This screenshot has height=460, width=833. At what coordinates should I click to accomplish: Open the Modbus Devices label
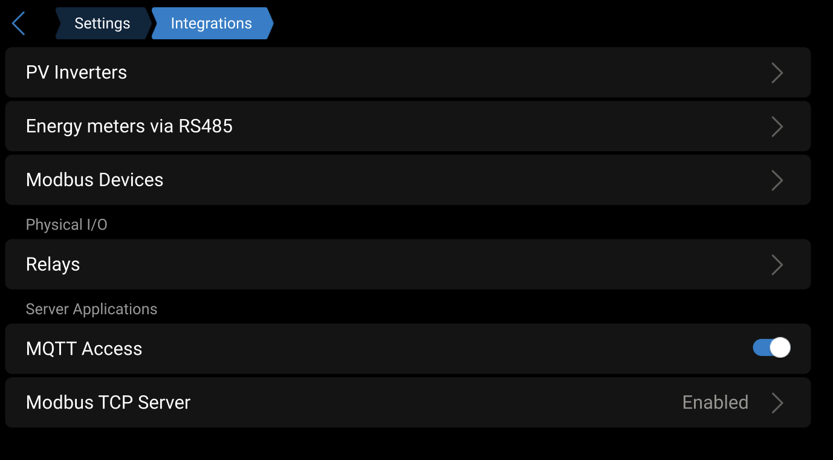(95, 180)
